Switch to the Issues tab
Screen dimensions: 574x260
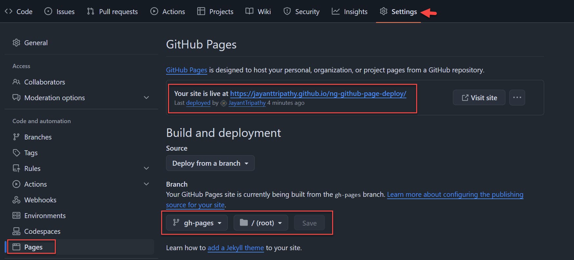[59, 11]
